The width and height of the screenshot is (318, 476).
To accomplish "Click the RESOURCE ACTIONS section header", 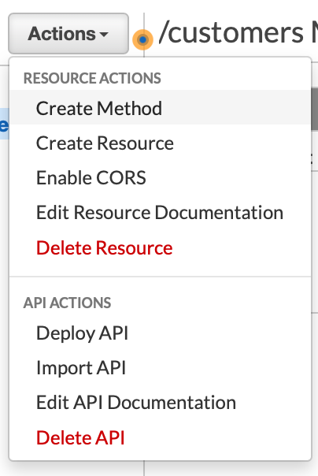I will pyautogui.click(x=92, y=78).
